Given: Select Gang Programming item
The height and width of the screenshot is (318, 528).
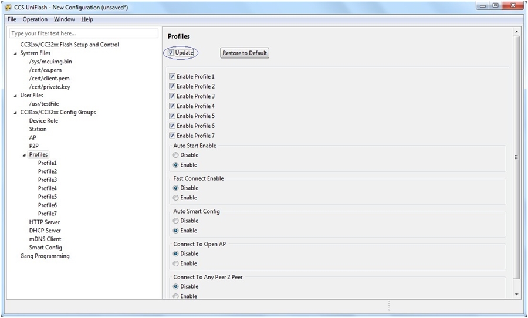Looking at the screenshot, I should tap(45, 256).
